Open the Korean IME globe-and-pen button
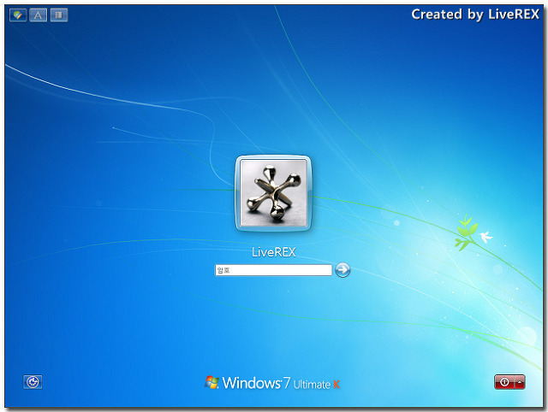 click(x=18, y=15)
